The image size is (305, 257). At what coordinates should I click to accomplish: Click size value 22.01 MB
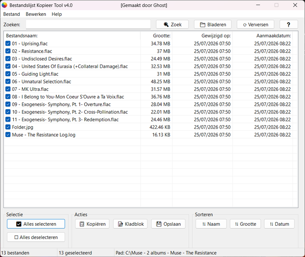point(160,112)
